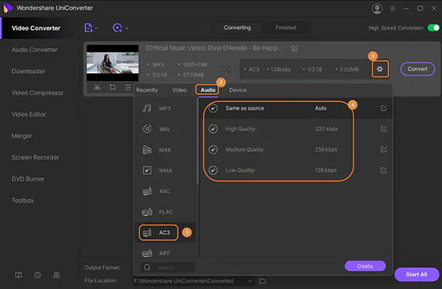The height and width of the screenshot is (289, 442).
Task: Open Toolbox in sidebar
Action: (23, 201)
